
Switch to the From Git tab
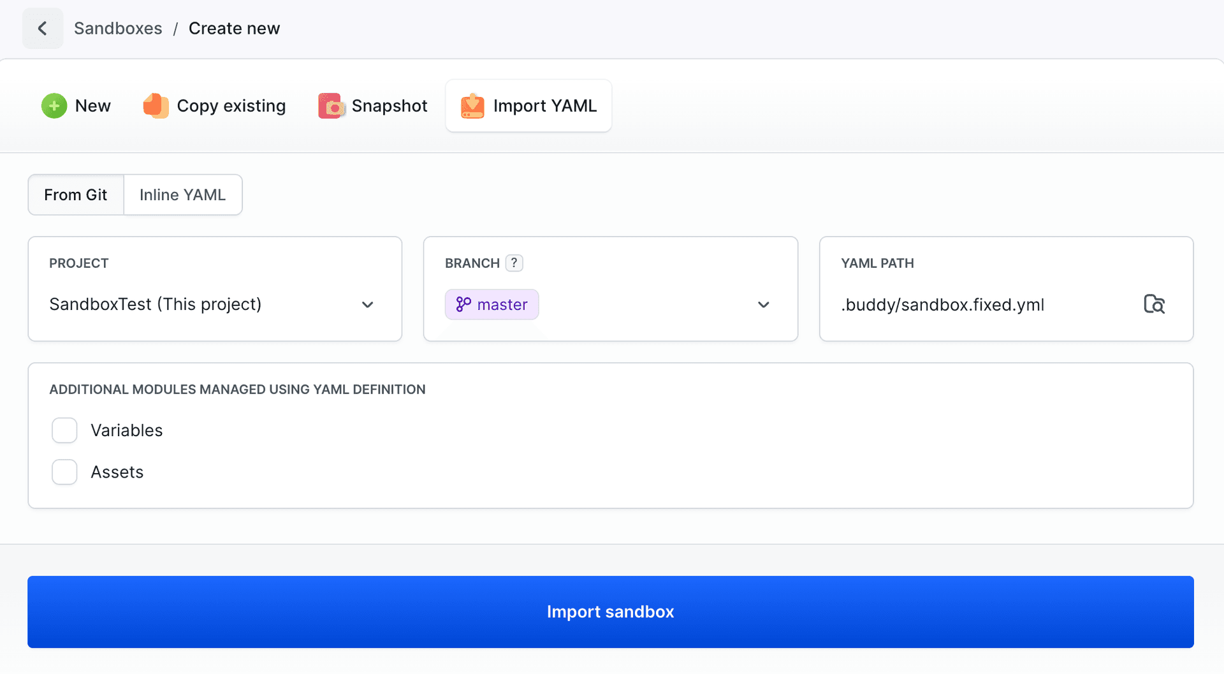(76, 195)
